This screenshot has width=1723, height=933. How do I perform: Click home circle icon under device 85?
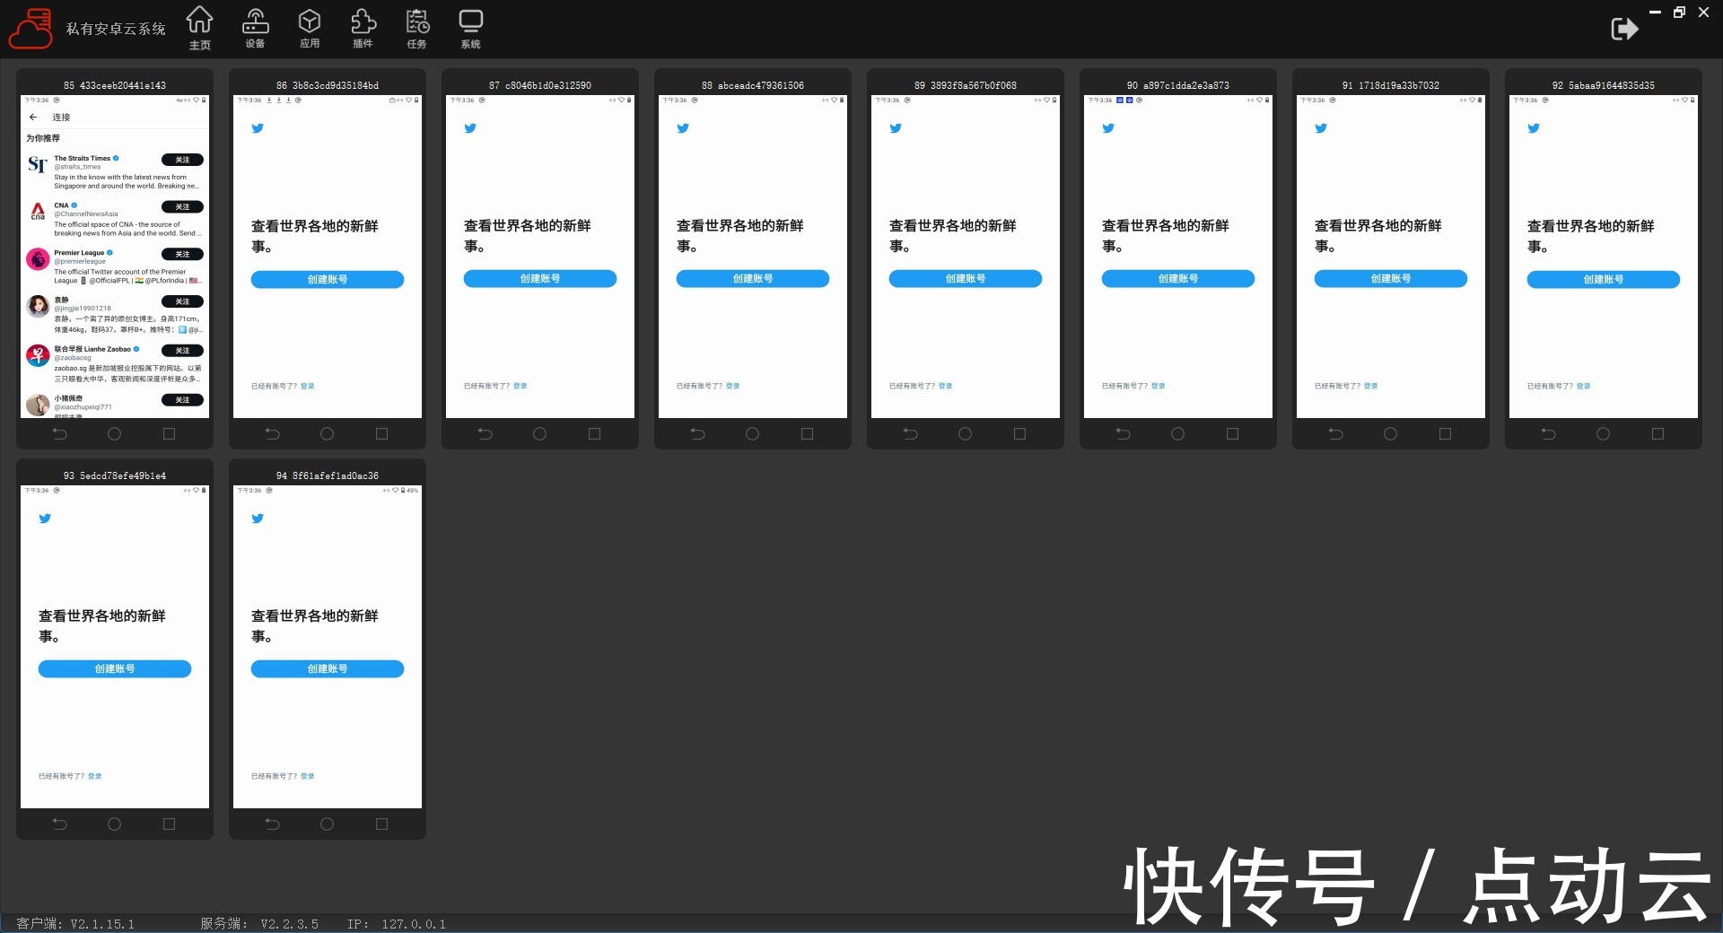114,434
